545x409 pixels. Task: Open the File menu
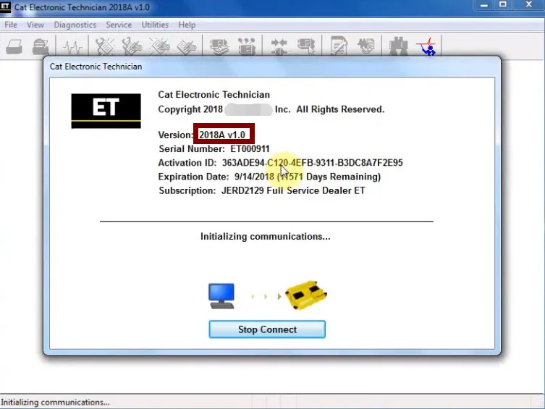point(11,25)
